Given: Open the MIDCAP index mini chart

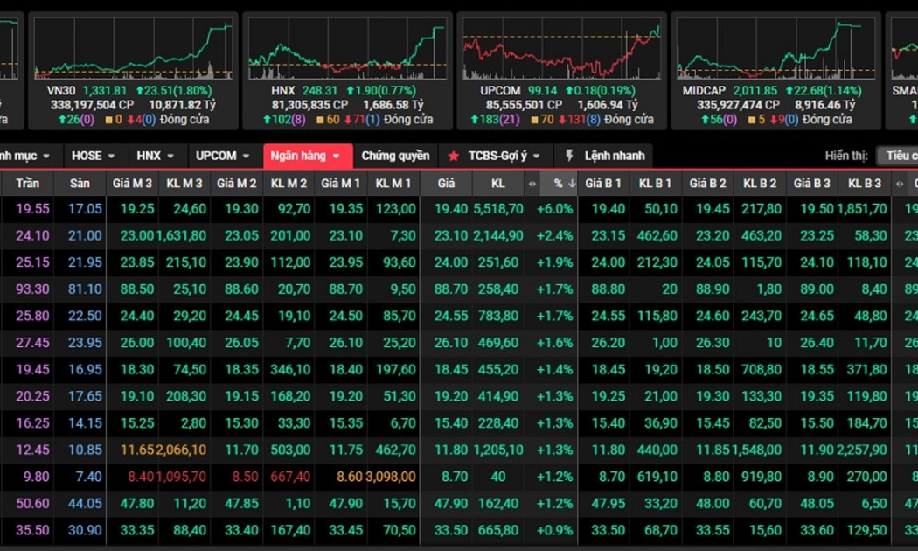Looking at the screenshot, I should click(775, 48).
